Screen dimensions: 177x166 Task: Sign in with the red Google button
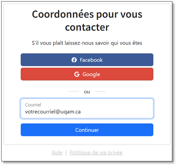click(87, 74)
